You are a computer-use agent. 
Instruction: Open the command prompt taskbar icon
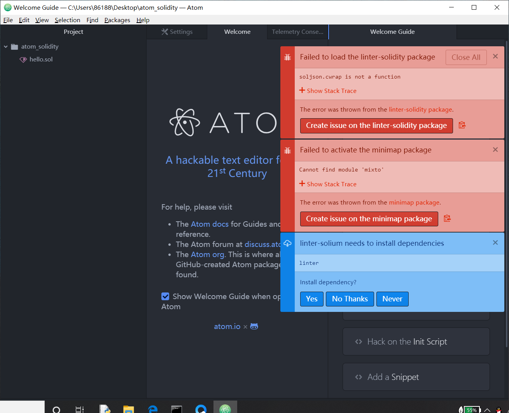(x=177, y=409)
